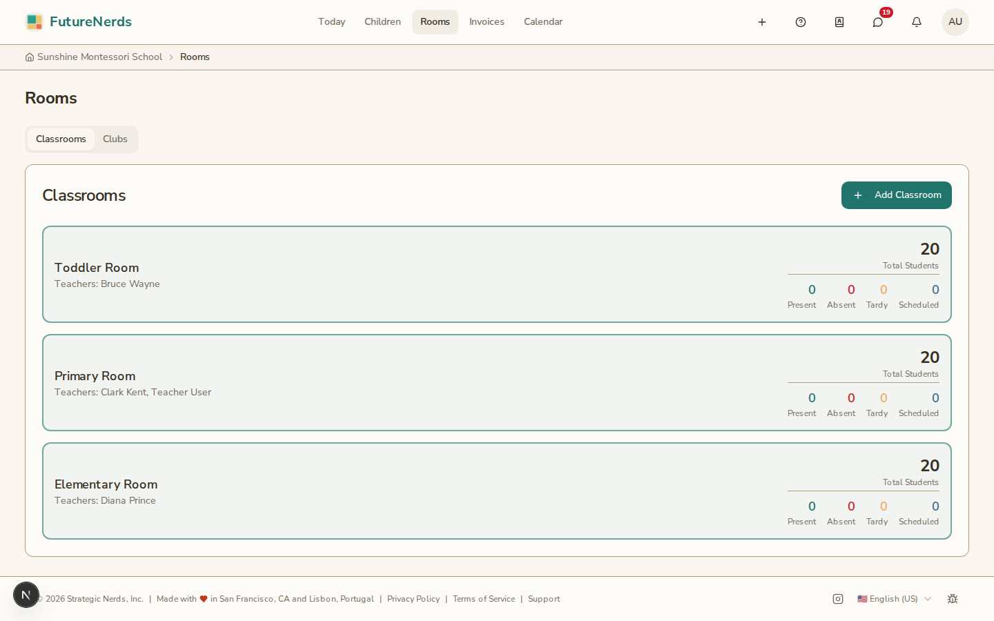Click the Classrooms section heading
Screen dimensions: 994x621
click(x=84, y=196)
